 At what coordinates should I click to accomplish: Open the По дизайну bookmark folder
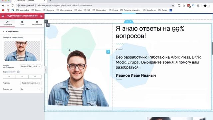100,10
